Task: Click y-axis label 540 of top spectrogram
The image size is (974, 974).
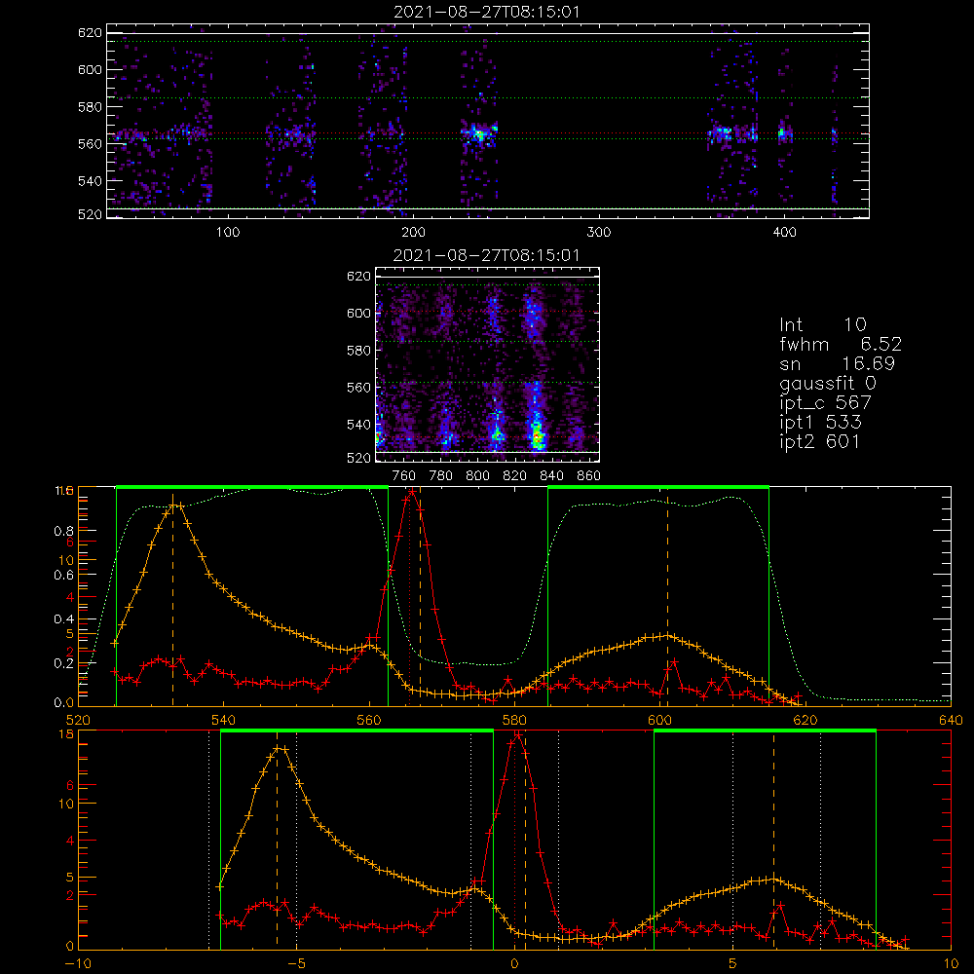Action: click(x=90, y=181)
